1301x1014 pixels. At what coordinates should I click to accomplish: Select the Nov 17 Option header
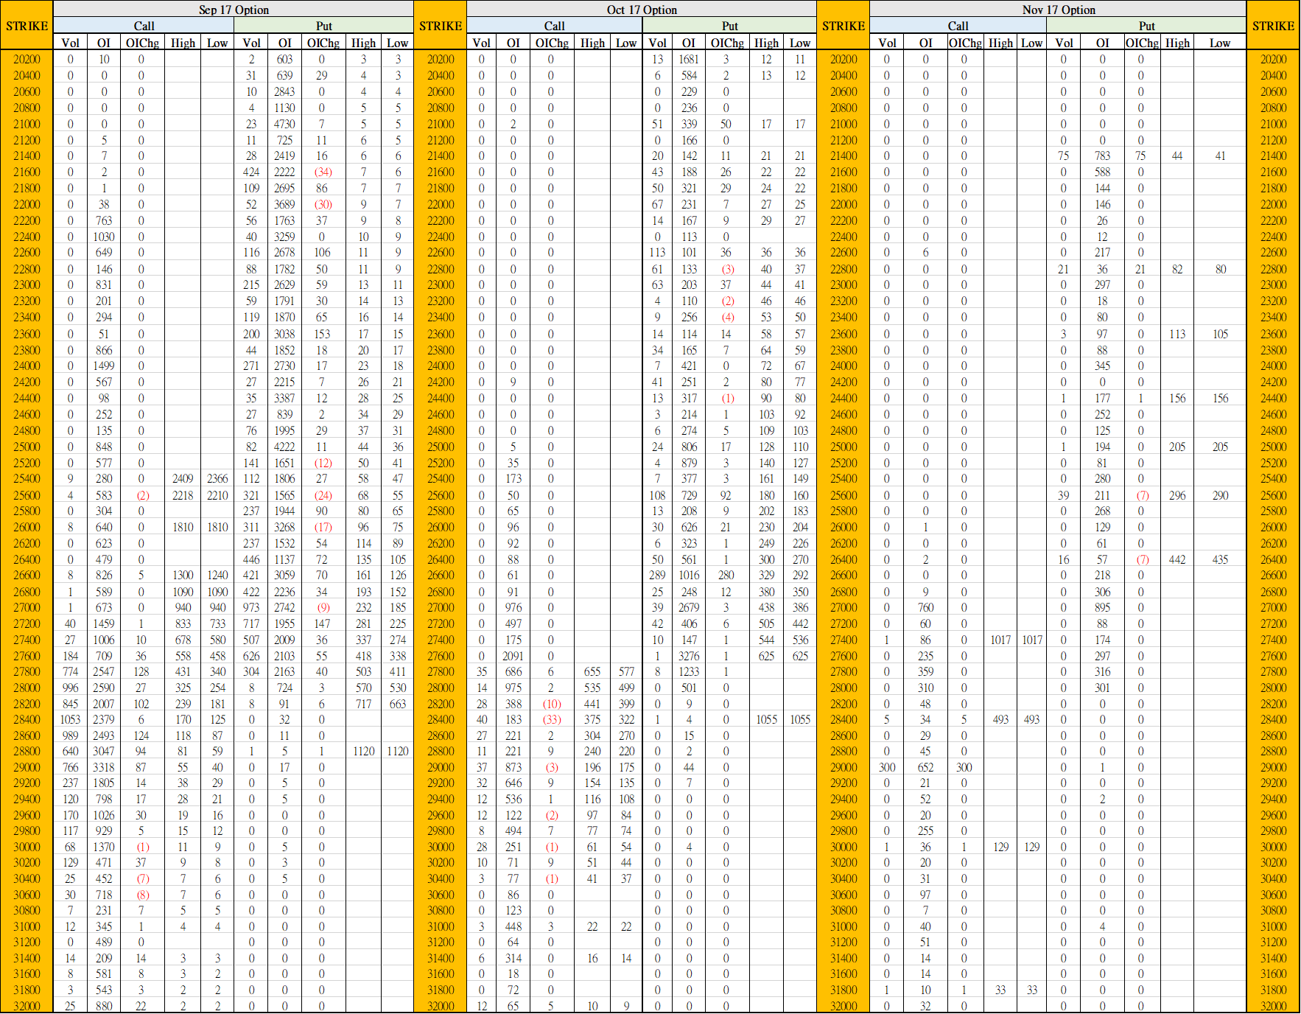(1058, 10)
